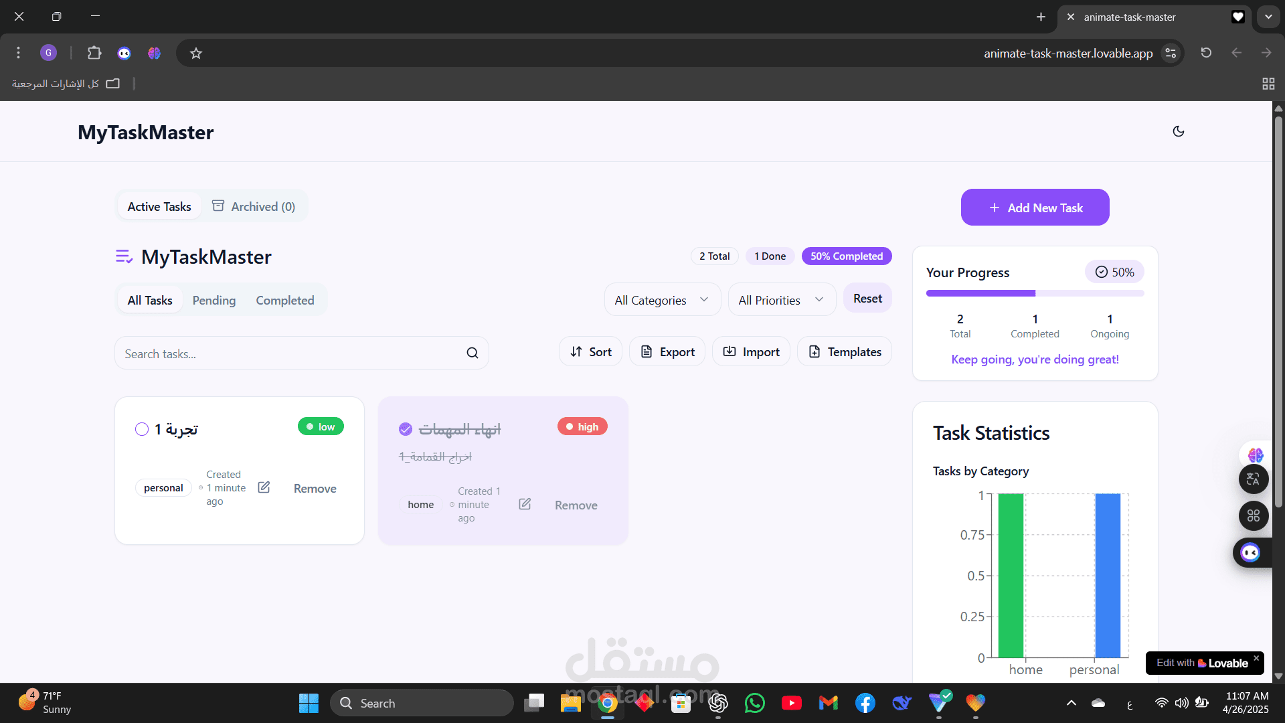Mark task تجربة 1 as complete
1285x723 pixels.
tap(142, 429)
